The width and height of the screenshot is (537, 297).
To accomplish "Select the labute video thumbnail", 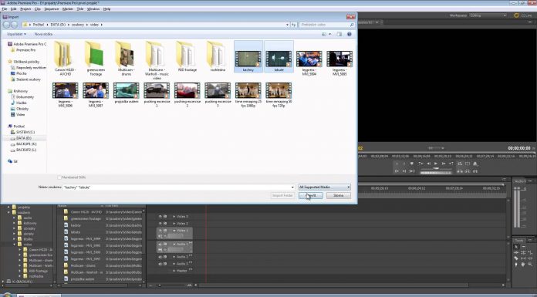I will (279, 57).
